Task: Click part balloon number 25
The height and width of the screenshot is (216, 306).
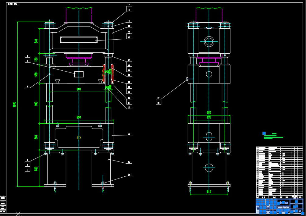Action: click(129, 175)
